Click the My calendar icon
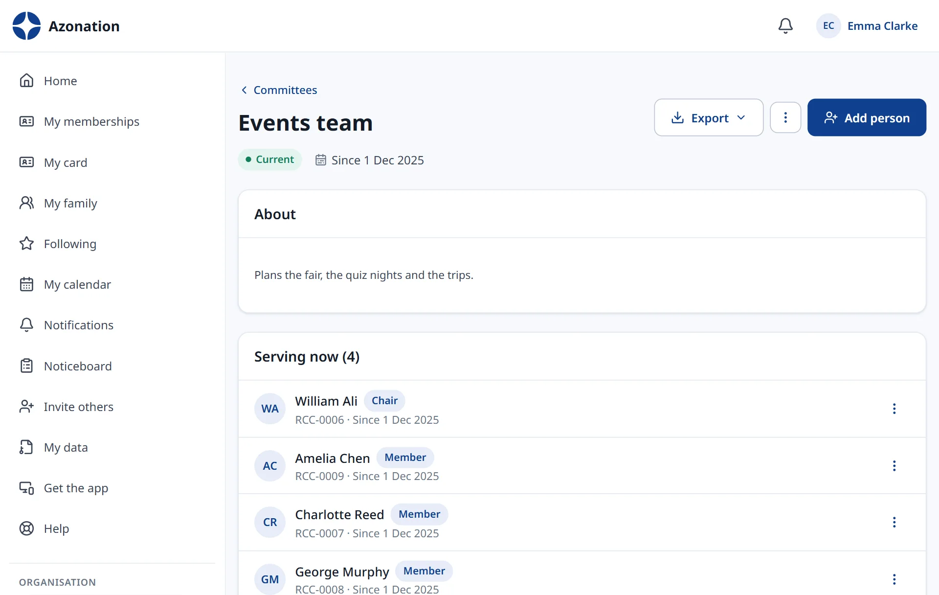 coord(26,284)
